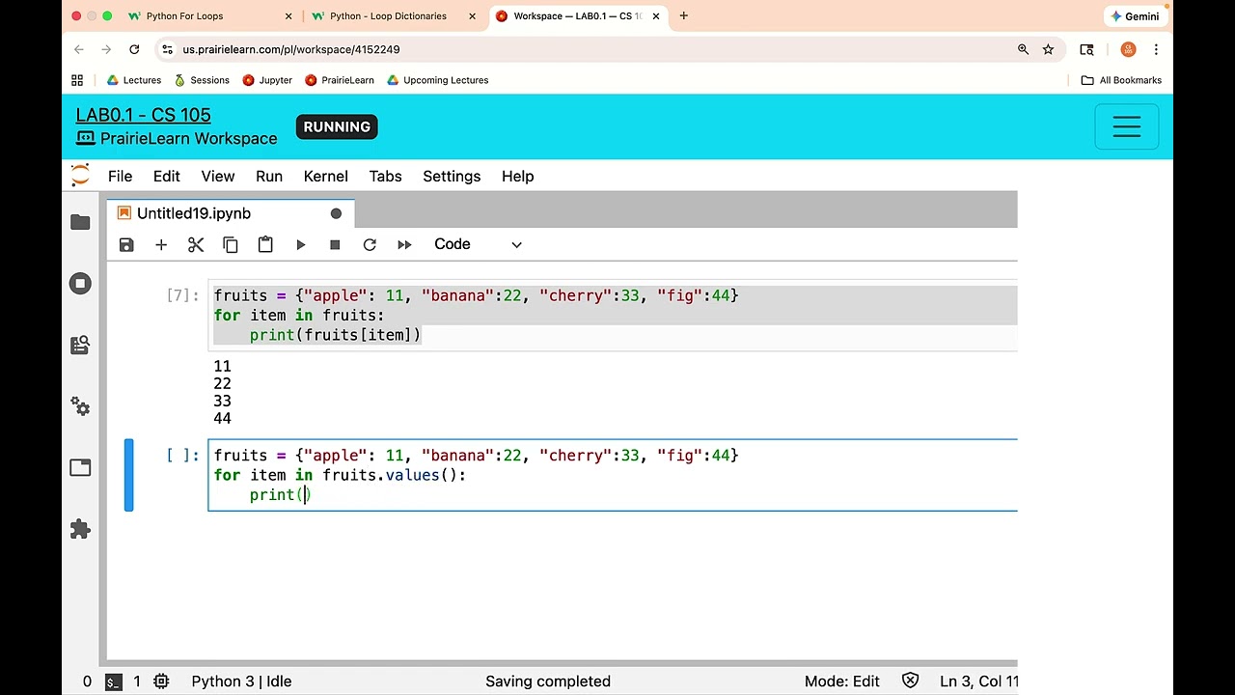1235x695 pixels.
Task: Save the notebook with the floppy icon
Action: (x=126, y=245)
